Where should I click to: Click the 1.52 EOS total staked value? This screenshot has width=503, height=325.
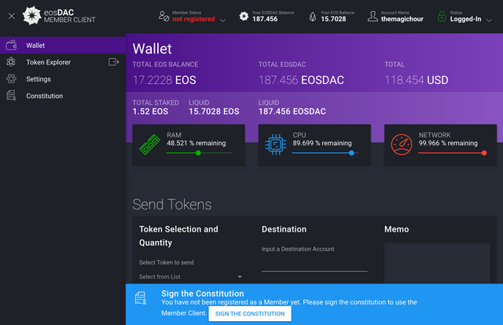(x=150, y=111)
